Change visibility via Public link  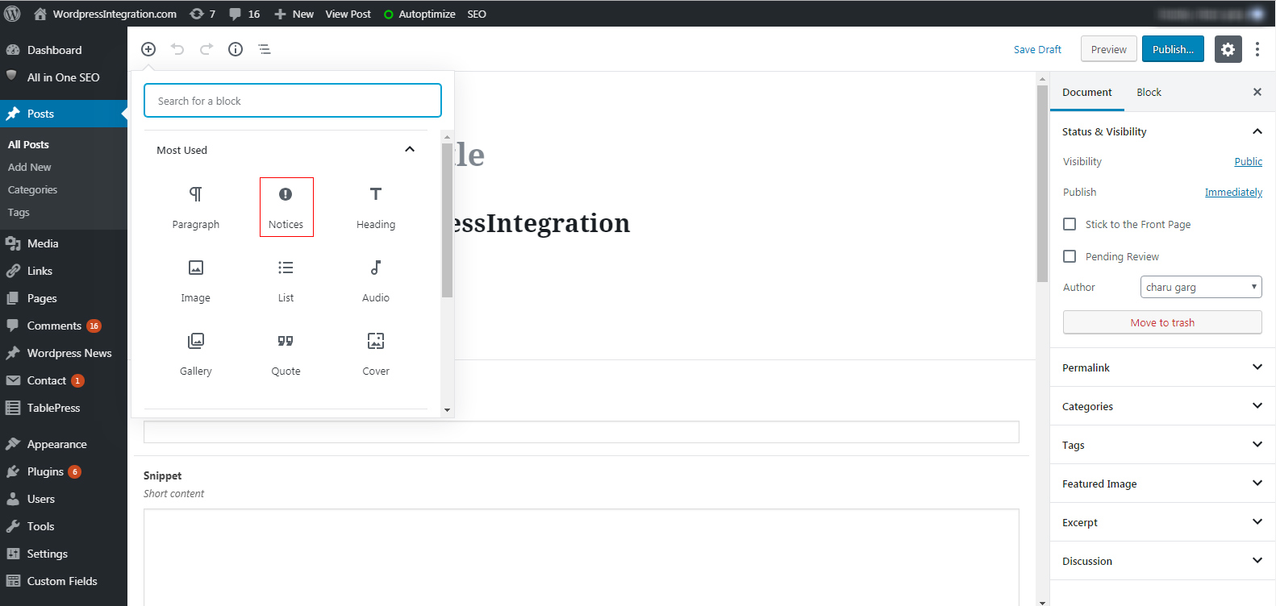pos(1248,161)
